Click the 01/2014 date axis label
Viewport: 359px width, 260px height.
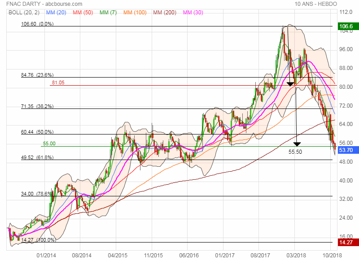click(46, 255)
